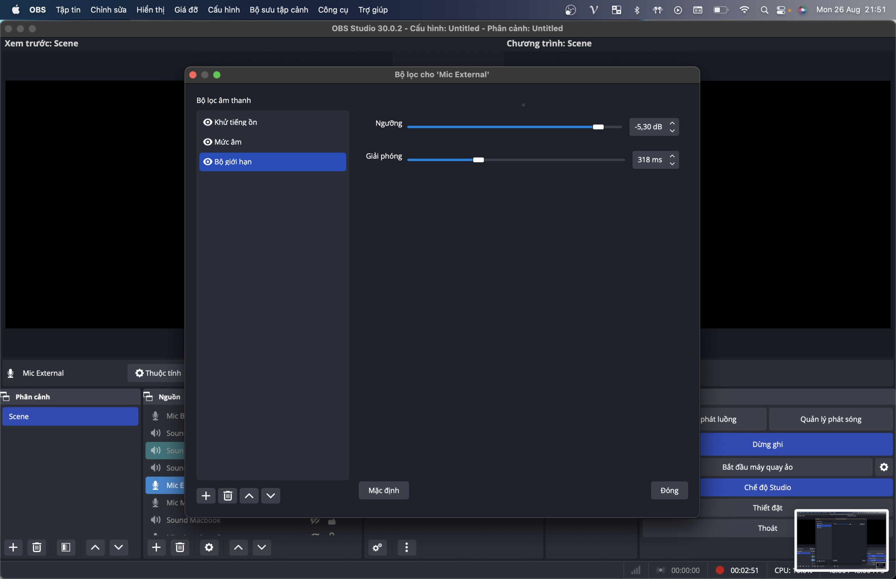Screen dimensions: 896x579
Task: Move selected filter down in filter list
Action: pos(271,496)
